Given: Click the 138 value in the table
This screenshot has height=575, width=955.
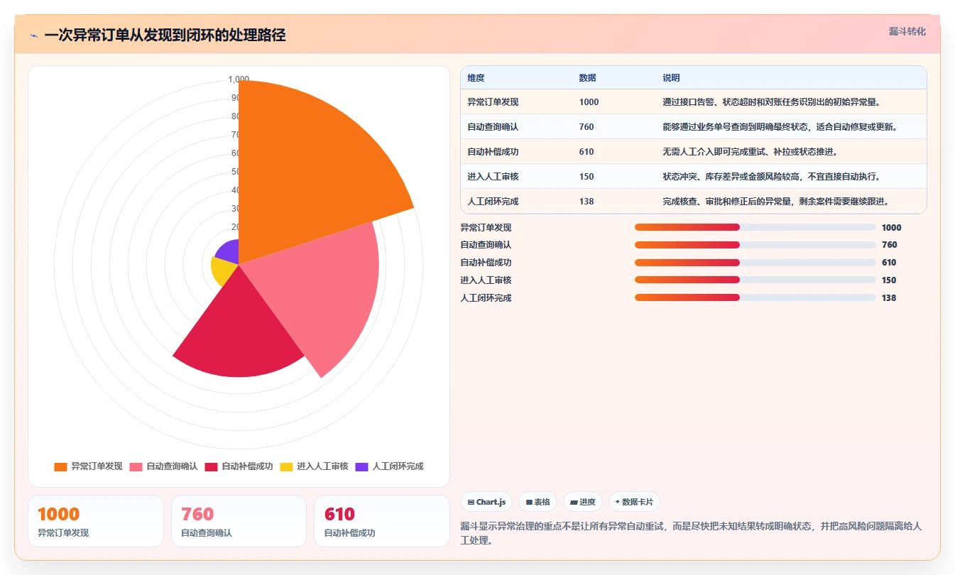Looking at the screenshot, I should pyautogui.click(x=586, y=202).
